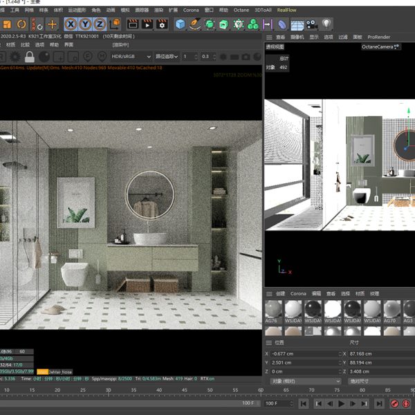Toggle the red autokeying button
Viewport: 415px width, 415px height.
pos(406,404)
